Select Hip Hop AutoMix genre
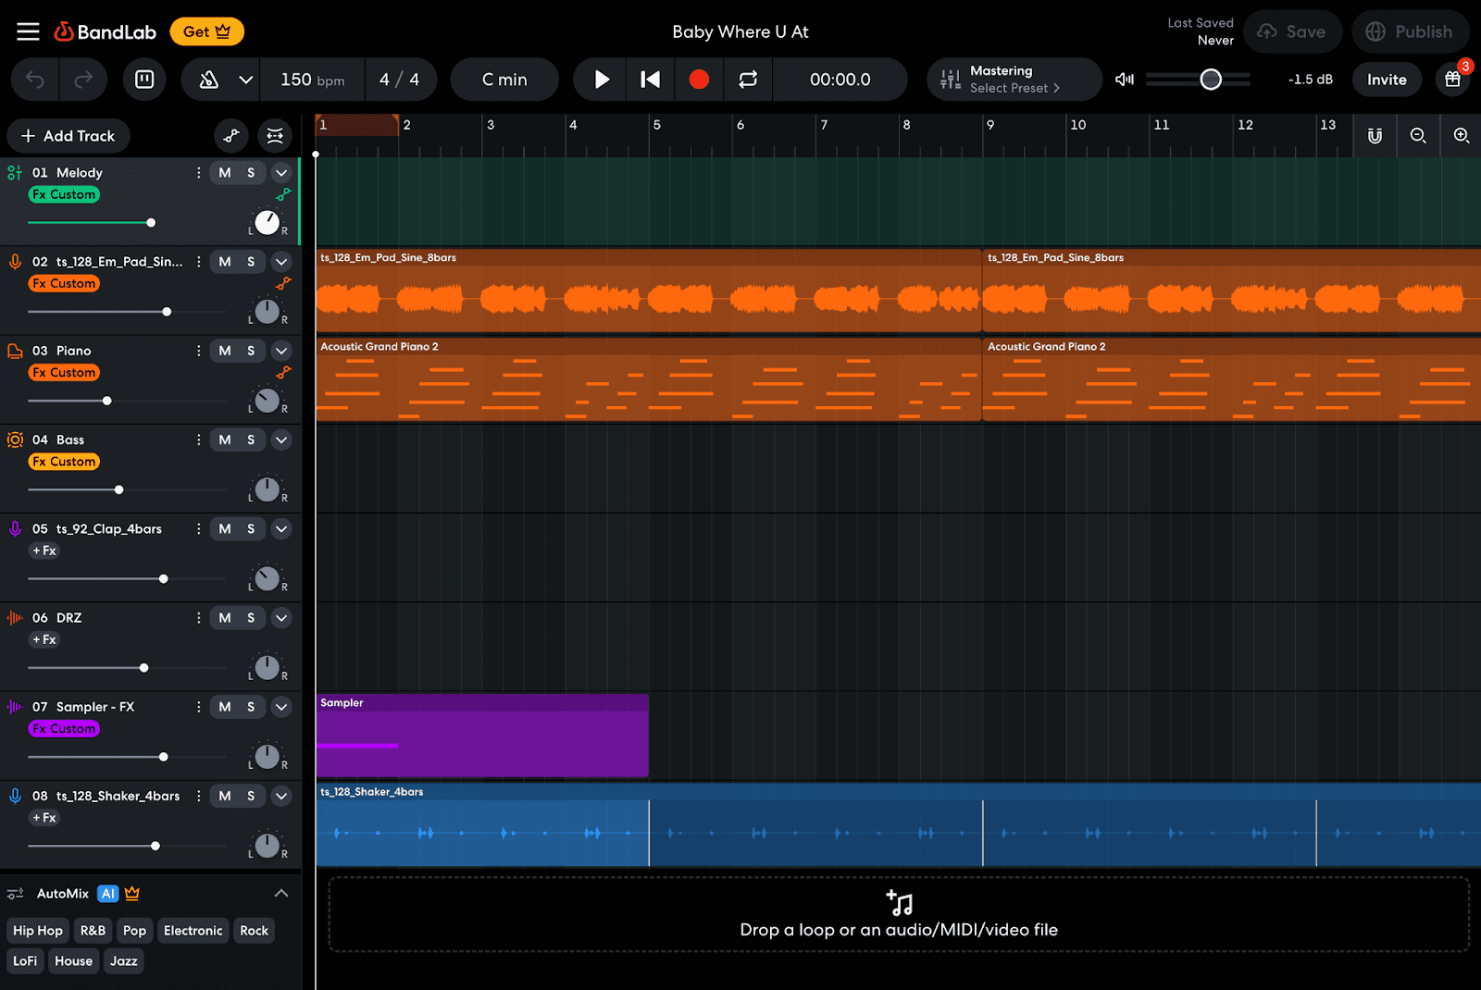 (x=38, y=931)
